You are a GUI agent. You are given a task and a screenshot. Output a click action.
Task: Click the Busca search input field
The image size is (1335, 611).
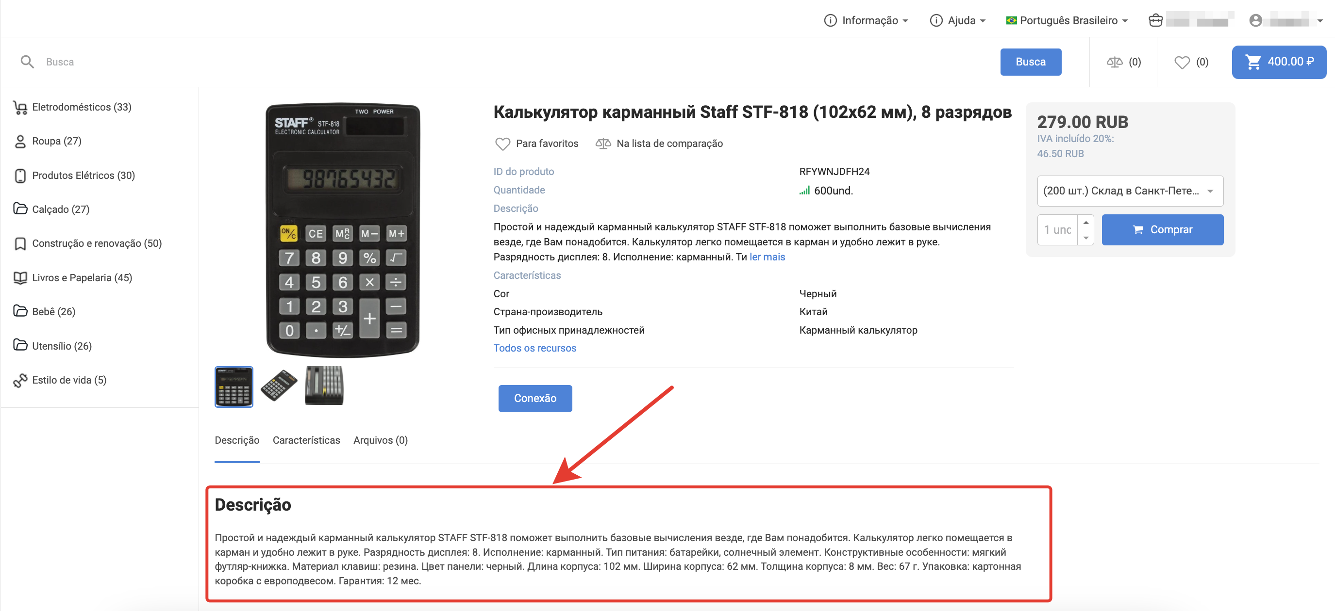pos(513,62)
